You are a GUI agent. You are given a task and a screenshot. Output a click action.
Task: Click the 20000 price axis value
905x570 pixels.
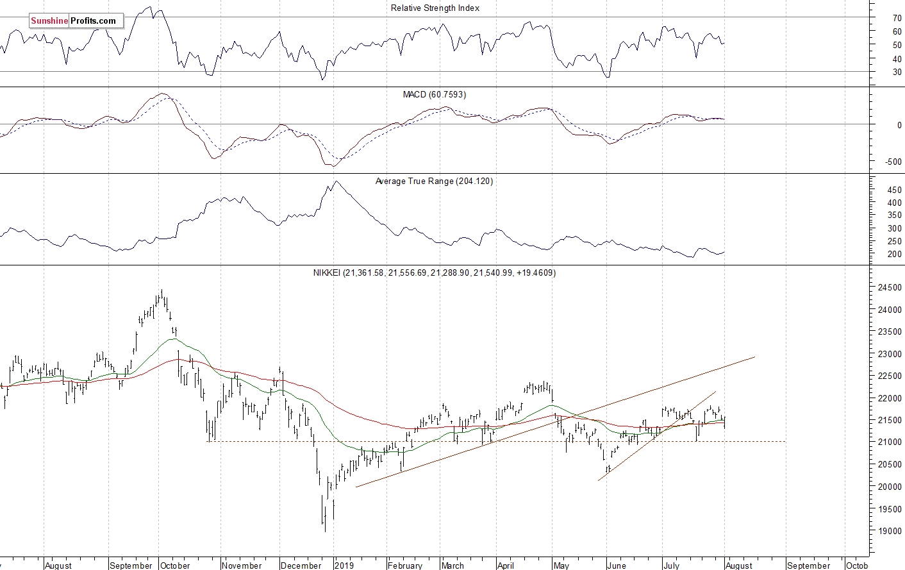click(x=890, y=487)
